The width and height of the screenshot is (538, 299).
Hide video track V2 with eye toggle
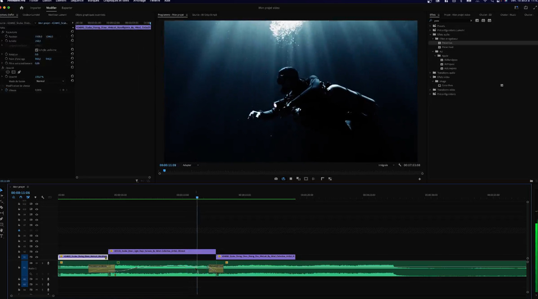coord(37,252)
